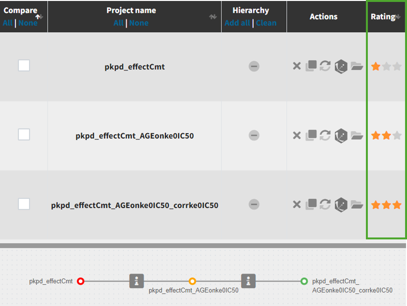Open folder for pkpd_effectCmt_AGEonke0IC50_corrke0IC50

(357, 205)
